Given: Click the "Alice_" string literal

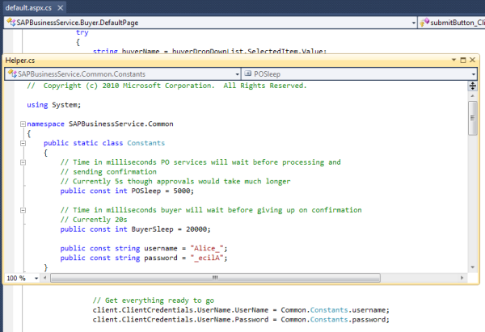Looking at the screenshot, I should [x=207, y=249].
